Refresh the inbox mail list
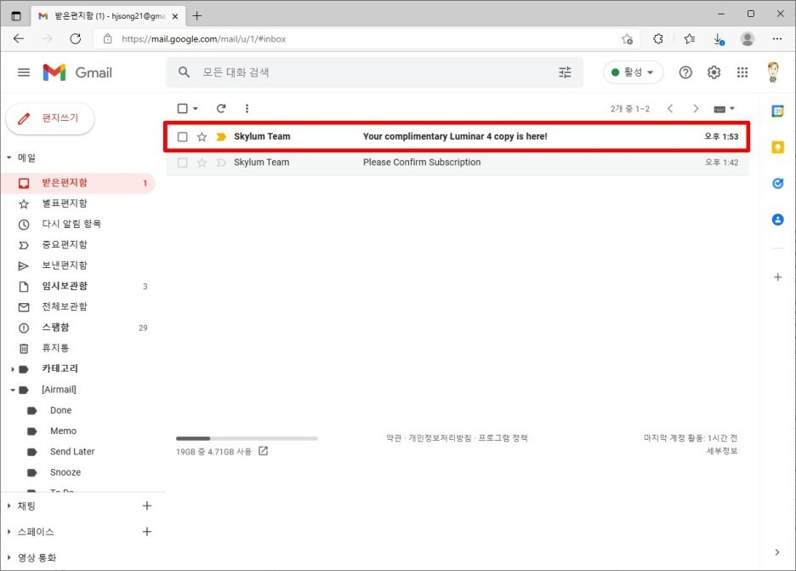 pyautogui.click(x=221, y=108)
